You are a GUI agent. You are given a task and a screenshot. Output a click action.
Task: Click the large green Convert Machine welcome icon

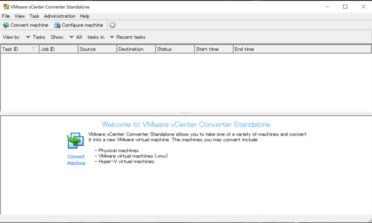pos(75,141)
